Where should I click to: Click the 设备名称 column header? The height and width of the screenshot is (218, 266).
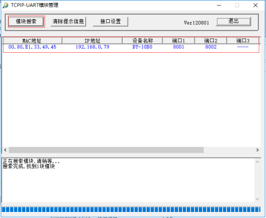click(x=142, y=41)
